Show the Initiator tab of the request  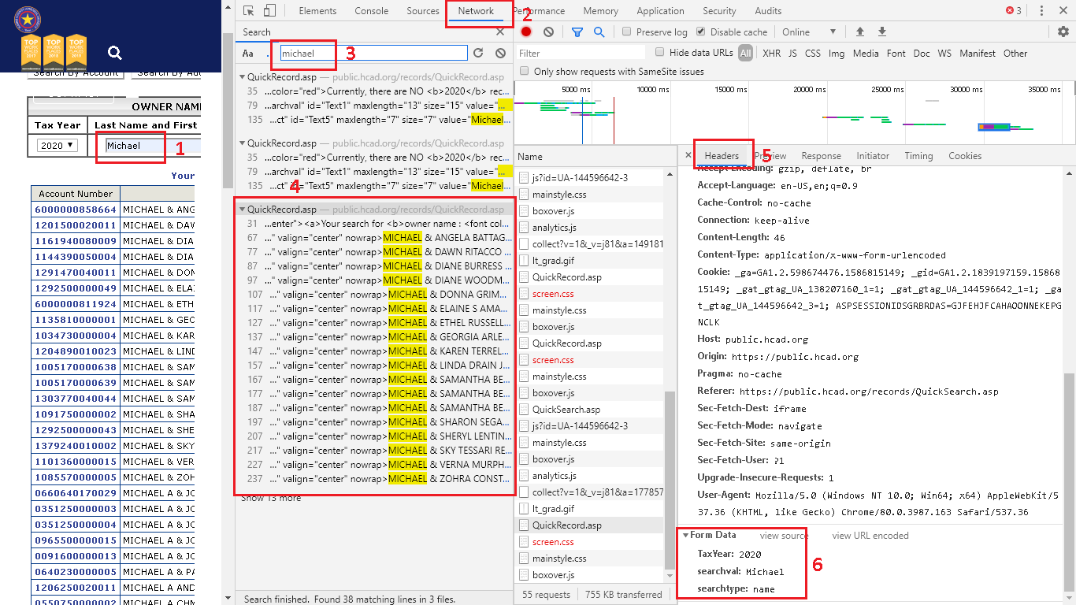[x=873, y=156]
